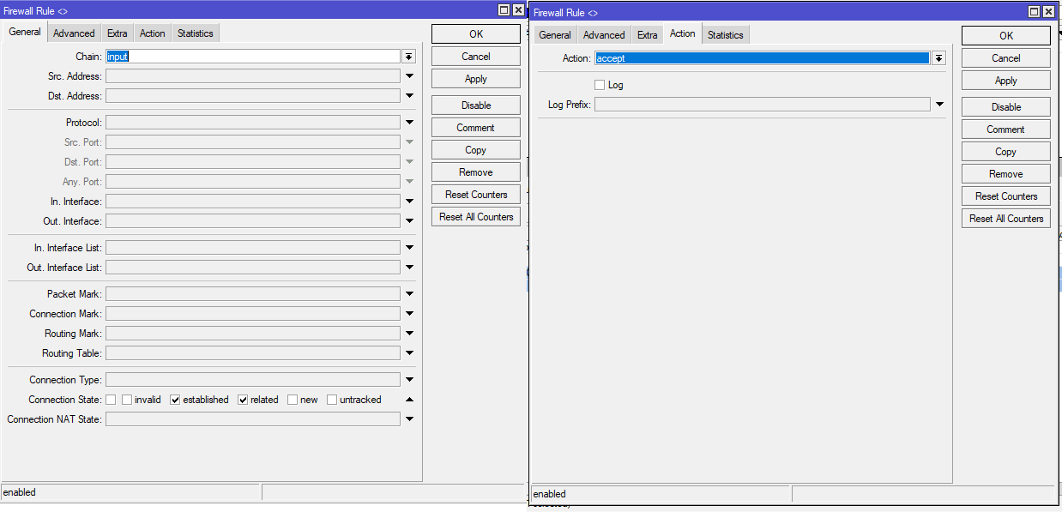This screenshot has width=1062, height=512.
Task: Expand the Log Prefix arrow
Action: pyautogui.click(x=939, y=105)
